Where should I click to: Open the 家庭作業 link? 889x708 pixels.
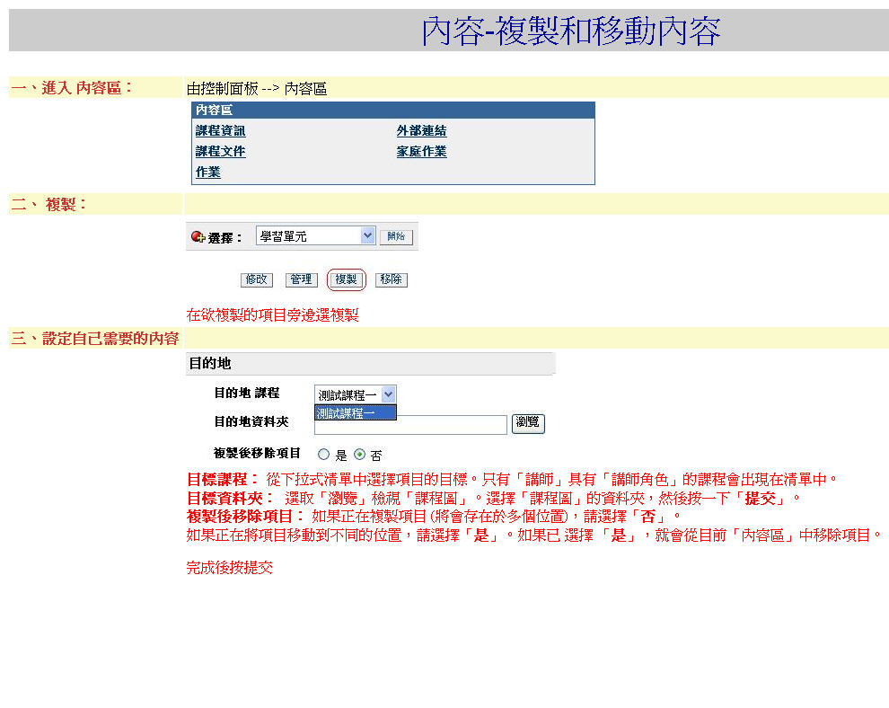click(421, 152)
